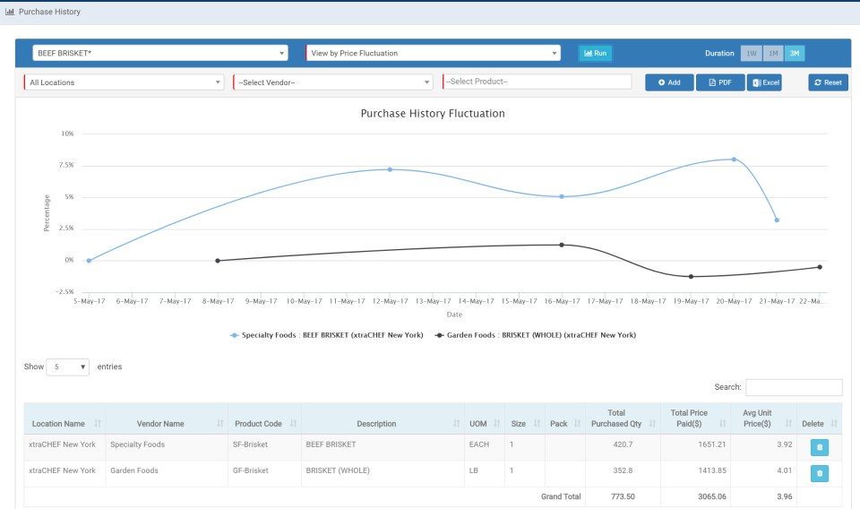Set duration to 3M
The width and height of the screenshot is (860, 509).
[x=795, y=53]
